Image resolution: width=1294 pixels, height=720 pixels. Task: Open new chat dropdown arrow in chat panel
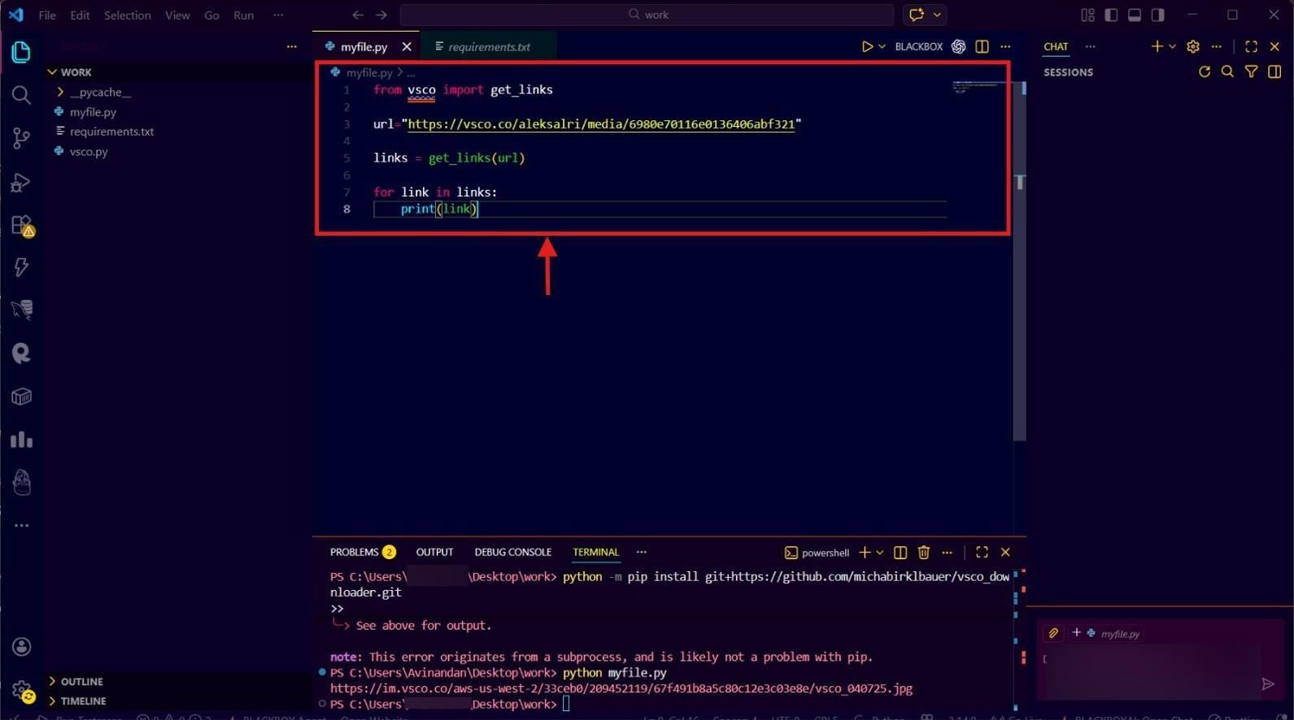[1172, 46]
